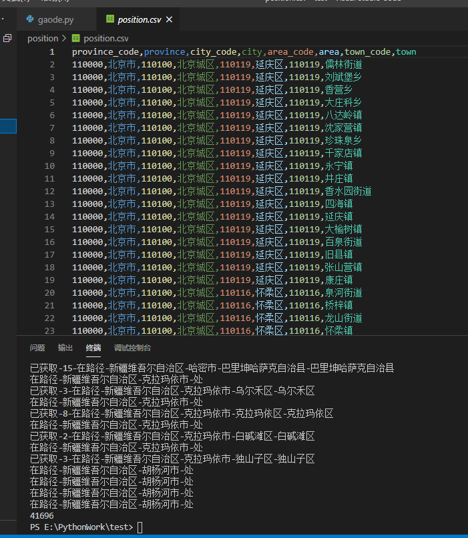Click the city_code column header
468x538 pixels.
pos(214,52)
